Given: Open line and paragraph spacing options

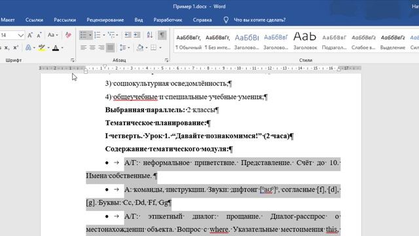Looking at the screenshot, I should coord(124,48).
